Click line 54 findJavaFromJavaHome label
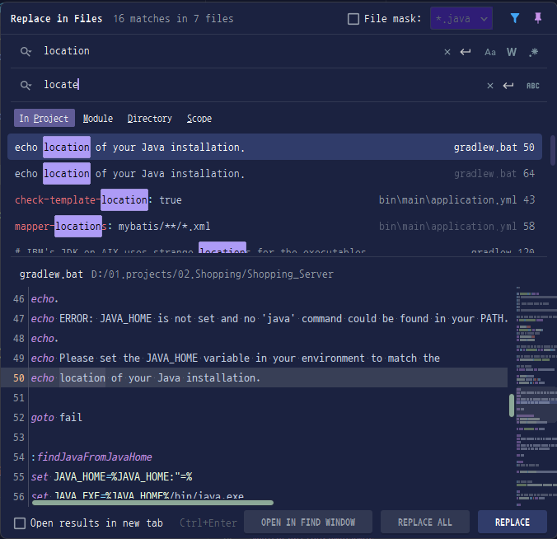The width and height of the screenshot is (557, 539). tap(94, 457)
